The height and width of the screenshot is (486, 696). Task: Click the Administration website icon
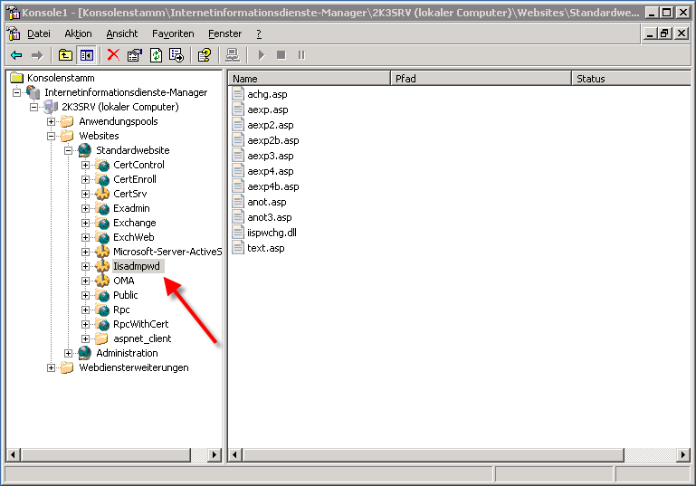85,353
